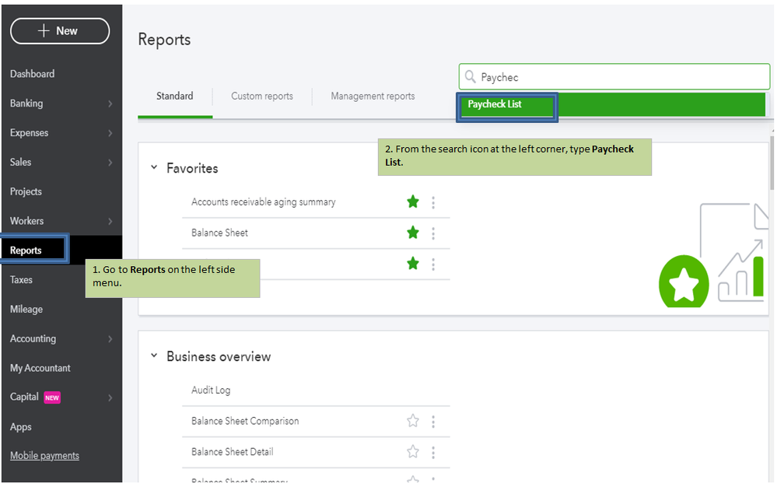
Task: Open more options for Accounts receivable aging summary
Action: (x=433, y=202)
